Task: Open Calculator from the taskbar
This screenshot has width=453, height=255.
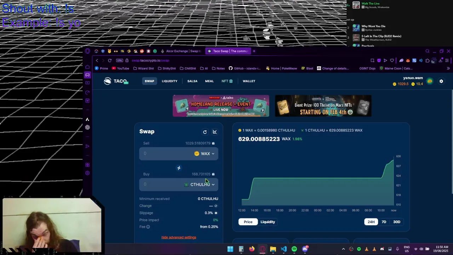Action: coord(241,249)
